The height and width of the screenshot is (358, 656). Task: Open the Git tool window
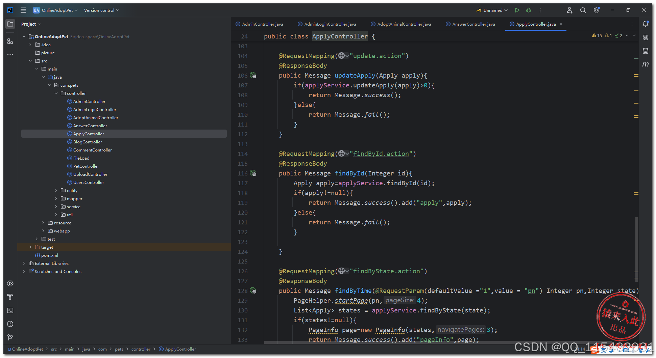click(x=10, y=337)
